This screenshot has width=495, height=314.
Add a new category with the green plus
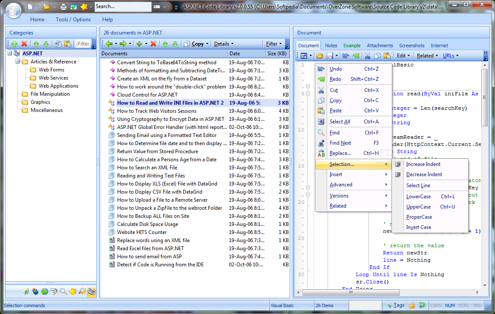pyautogui.click(x=14, y=44)
